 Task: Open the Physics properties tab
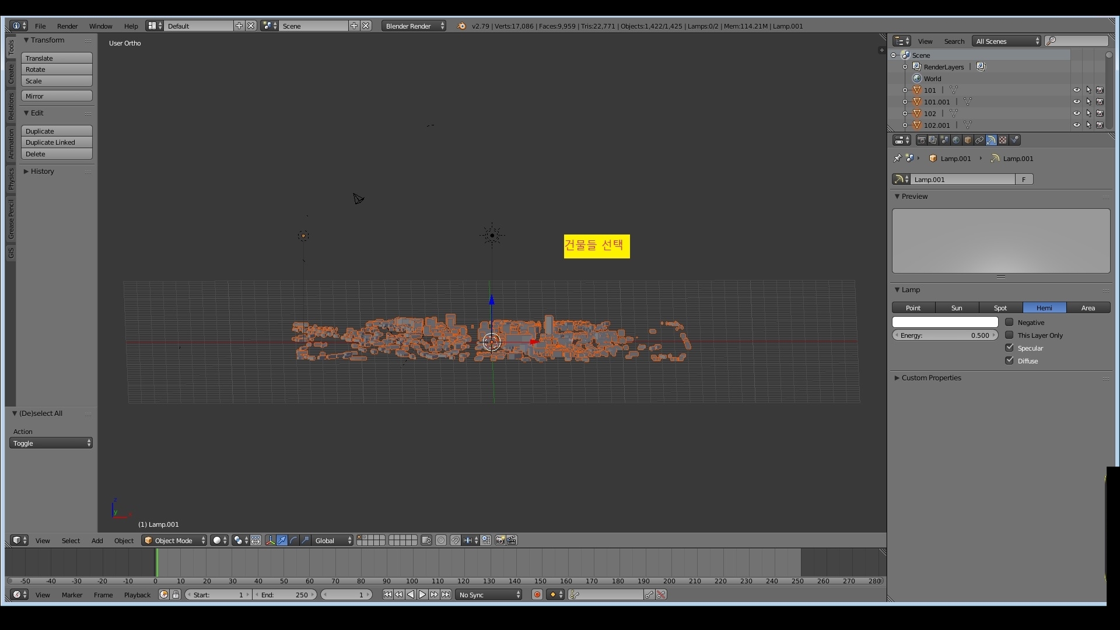[1015, 140]
